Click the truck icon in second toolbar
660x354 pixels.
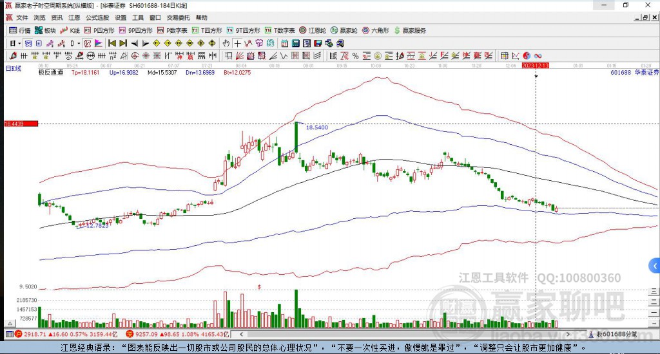[340, 43]
